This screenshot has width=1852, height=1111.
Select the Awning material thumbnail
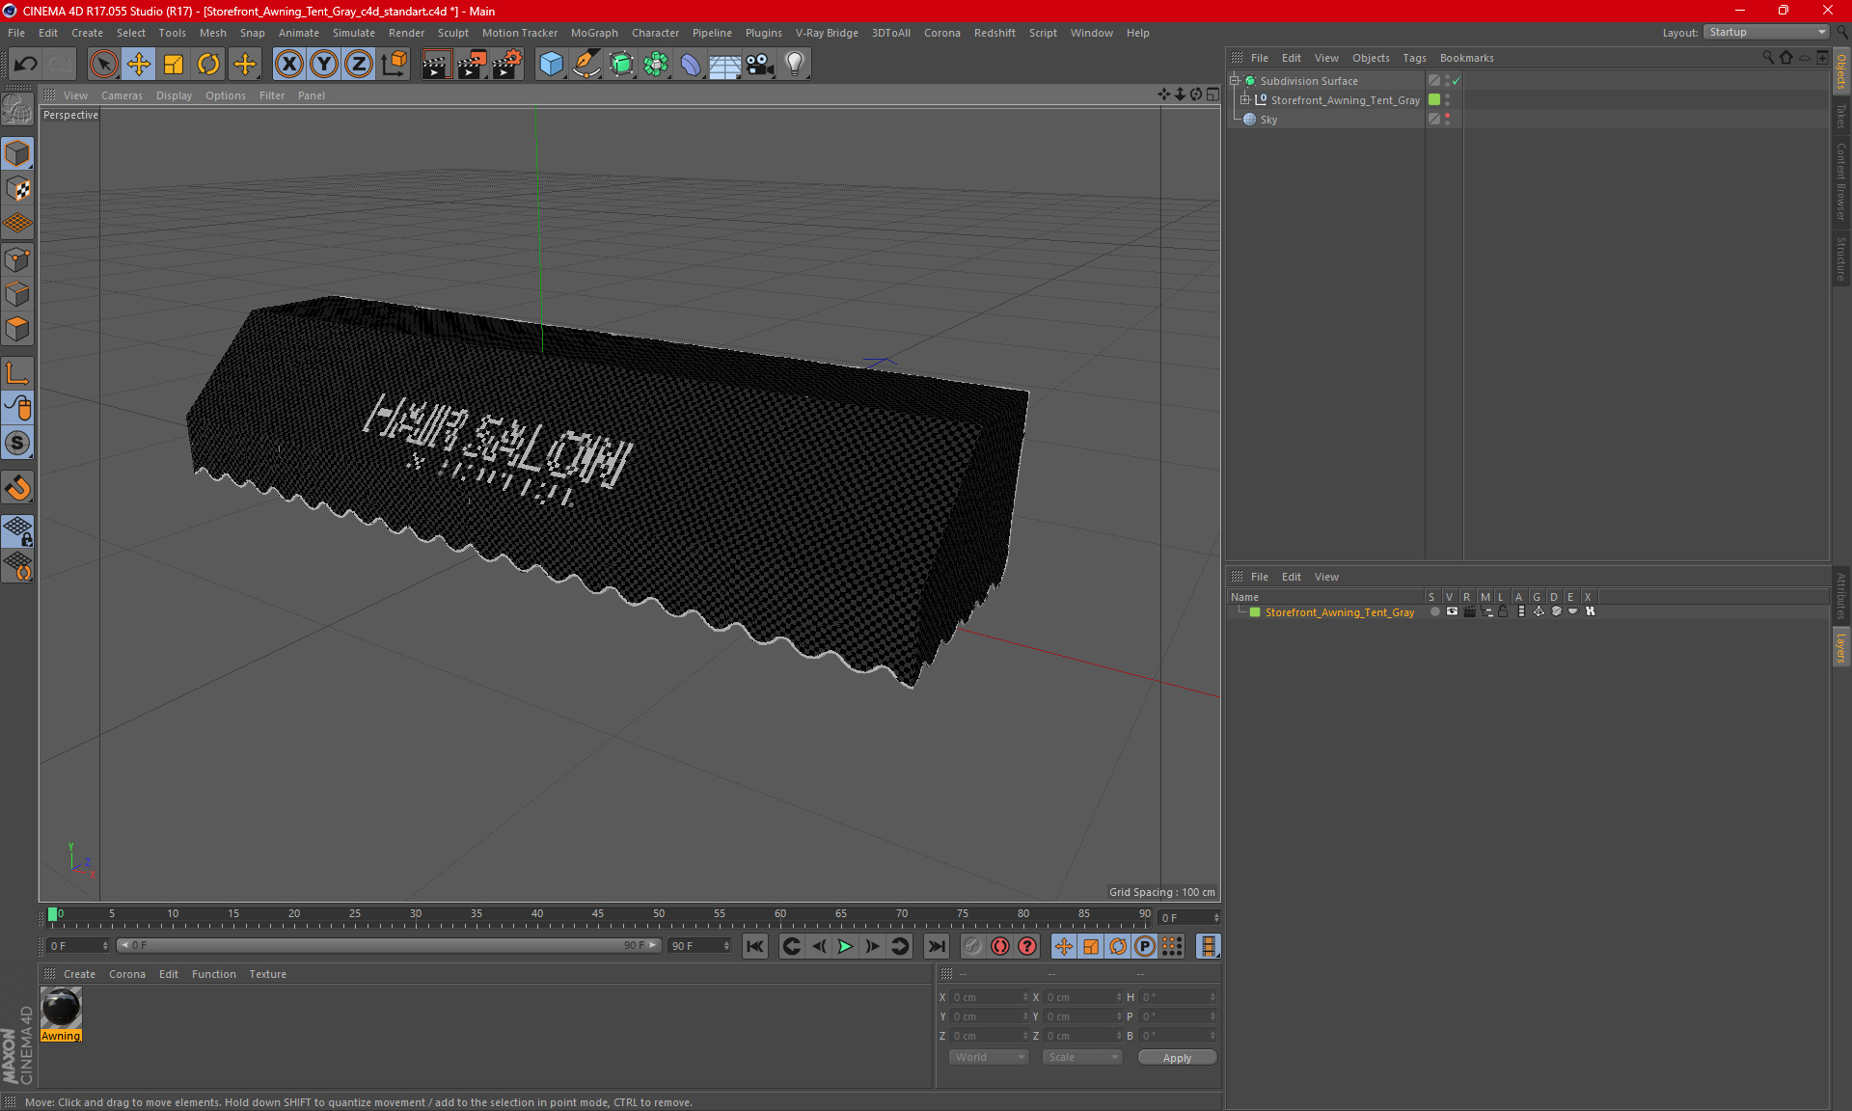[61, 1009]
